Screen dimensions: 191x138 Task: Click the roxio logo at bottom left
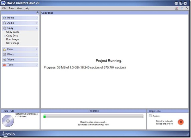(x=9, y=134)
